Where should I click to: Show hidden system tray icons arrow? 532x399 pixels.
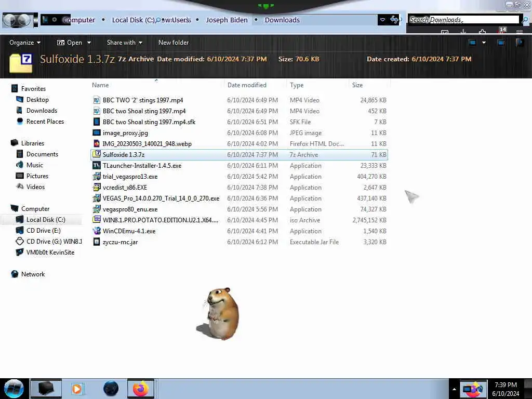point(454,389)
